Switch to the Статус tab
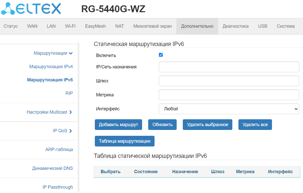This screenshot has height=193, width=303. (11, 26)
